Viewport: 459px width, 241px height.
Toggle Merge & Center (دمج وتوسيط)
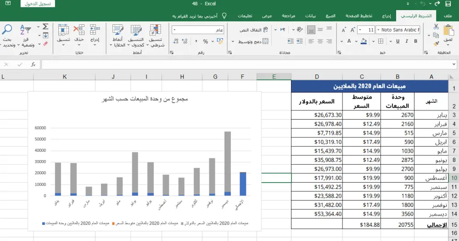click(253, 42)
